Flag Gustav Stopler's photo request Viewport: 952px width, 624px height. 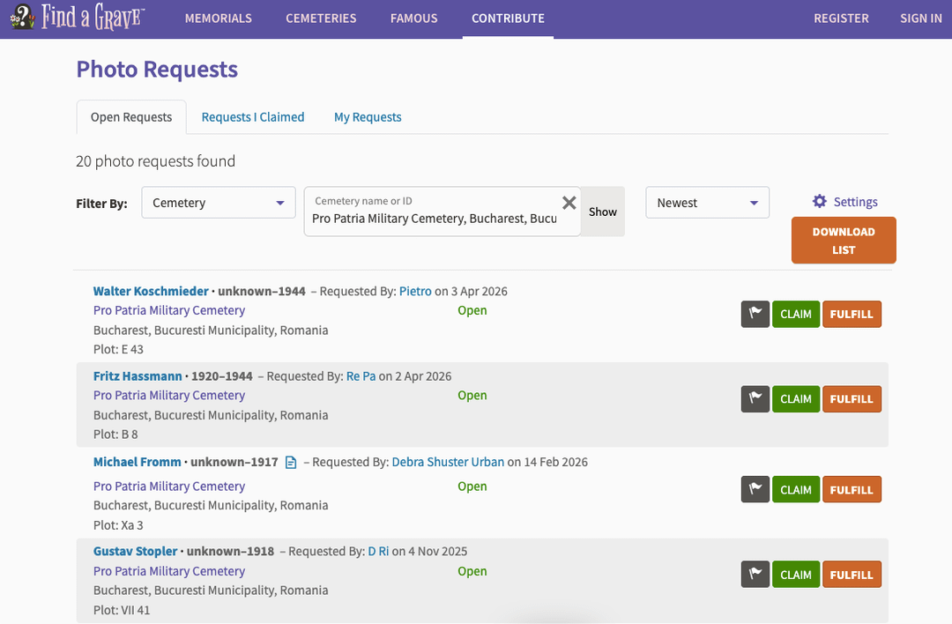click(x=755, y=575)
